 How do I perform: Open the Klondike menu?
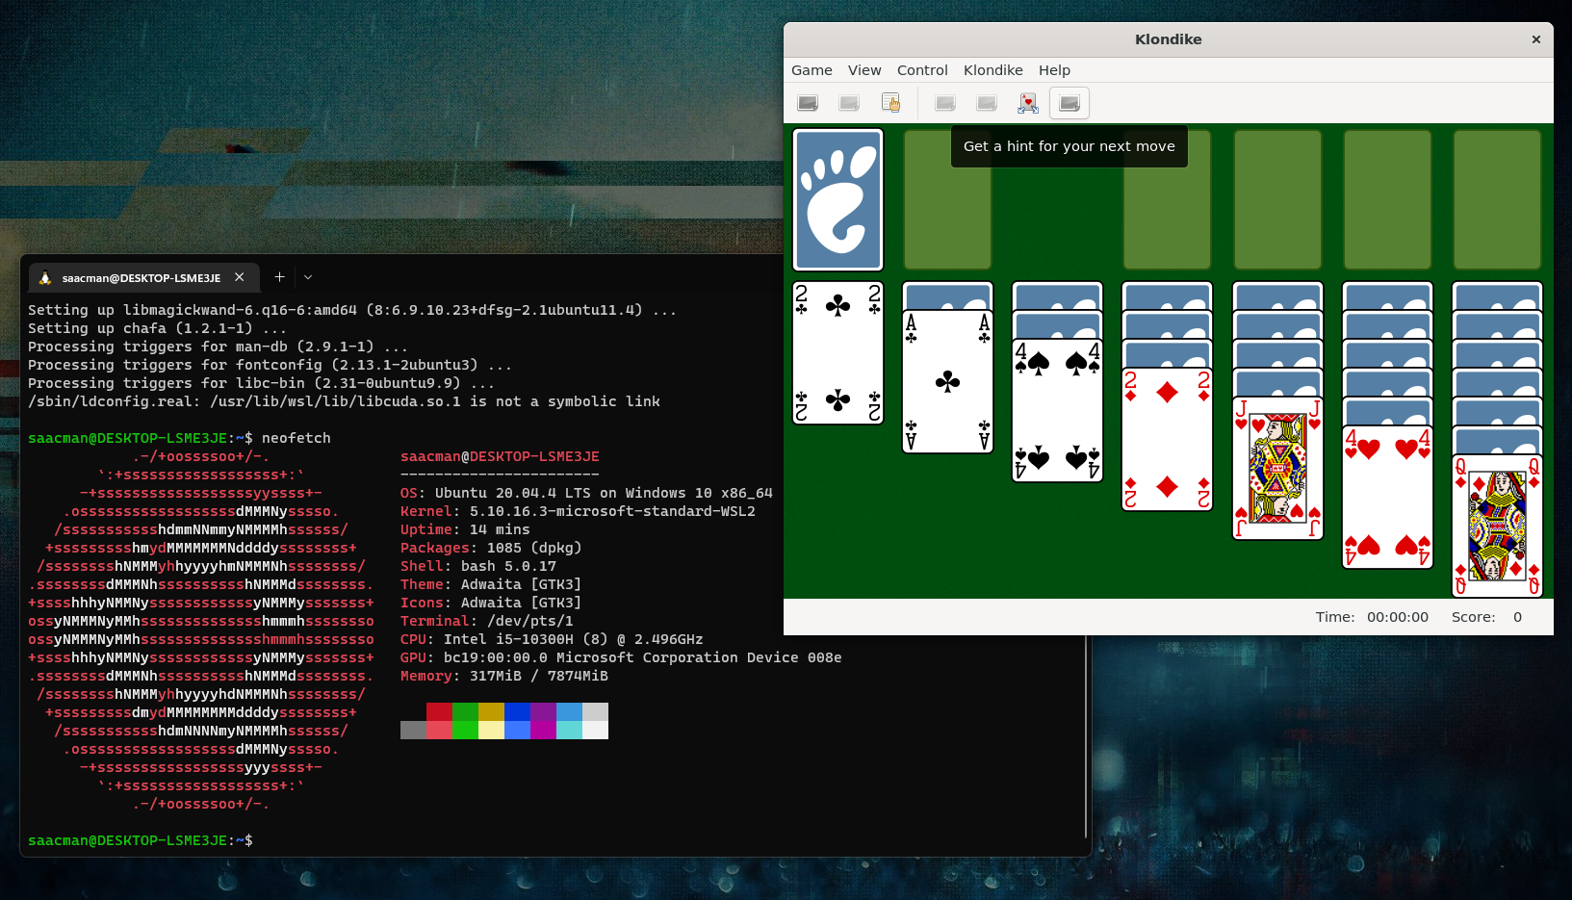(x=992, y=70)
